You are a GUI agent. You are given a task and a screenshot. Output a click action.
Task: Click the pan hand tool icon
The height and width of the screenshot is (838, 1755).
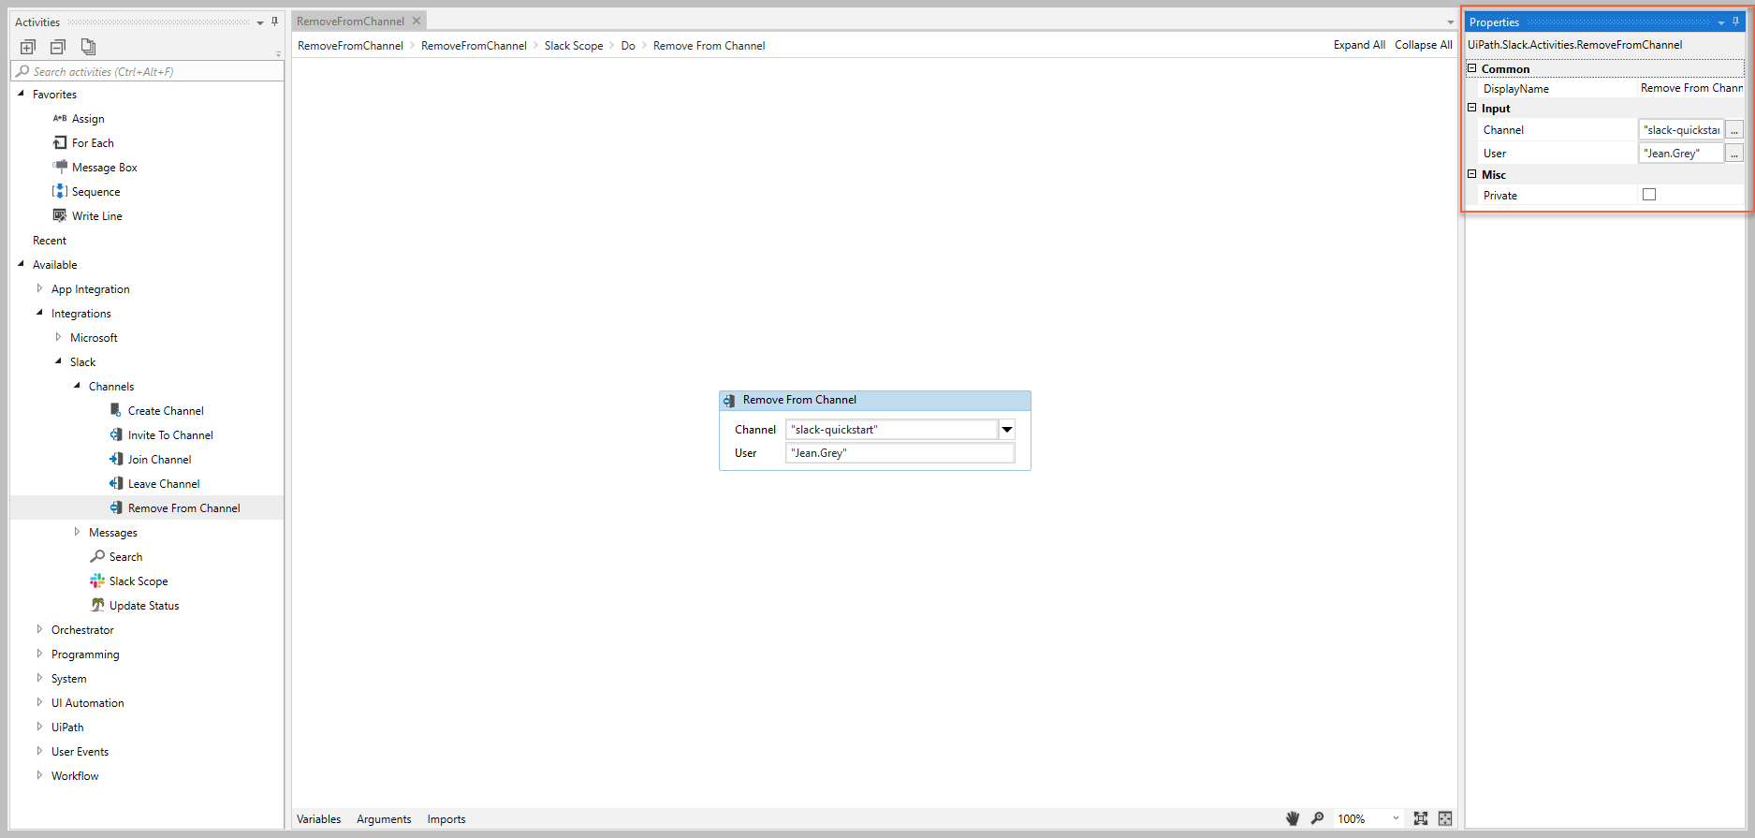1293,818
